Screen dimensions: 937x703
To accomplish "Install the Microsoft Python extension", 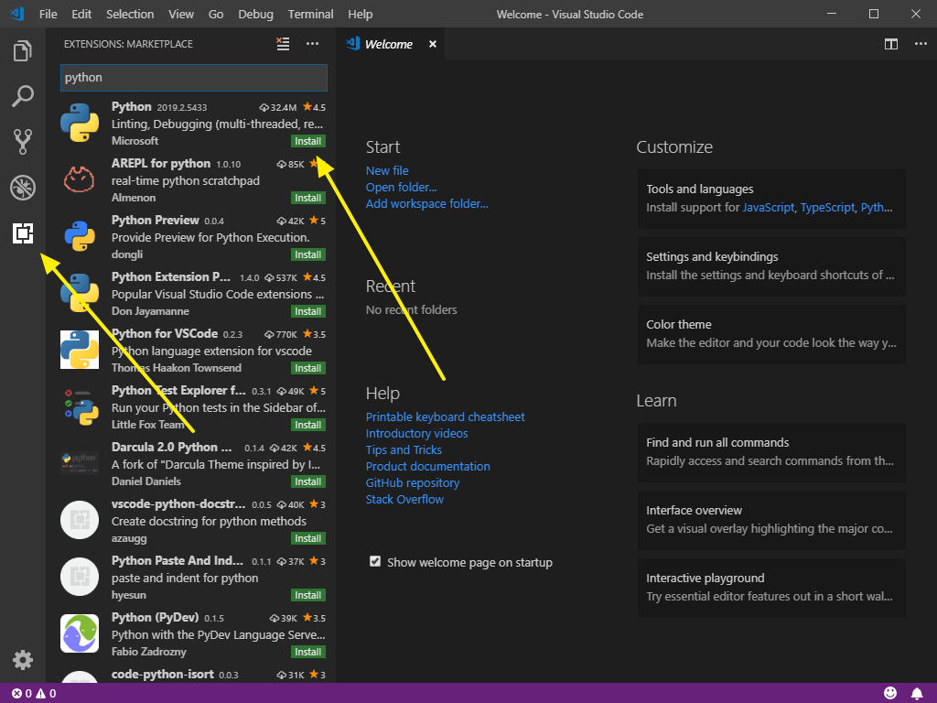I will [x=307, y=141].
